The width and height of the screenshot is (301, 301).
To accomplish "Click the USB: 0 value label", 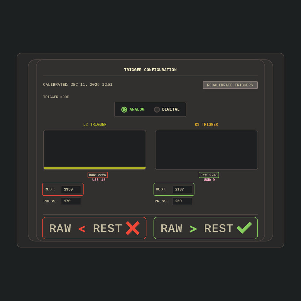I will [209, 180].
